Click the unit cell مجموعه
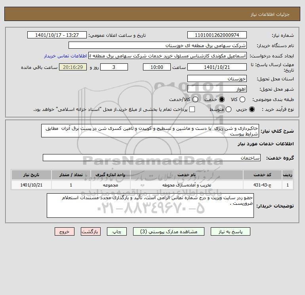This screenshot has width=305, height=295. [110, 185]
